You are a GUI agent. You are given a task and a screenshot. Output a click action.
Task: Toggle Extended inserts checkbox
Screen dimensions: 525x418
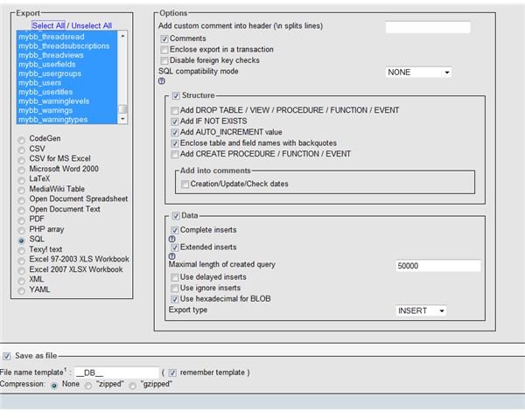coord(174,247)
